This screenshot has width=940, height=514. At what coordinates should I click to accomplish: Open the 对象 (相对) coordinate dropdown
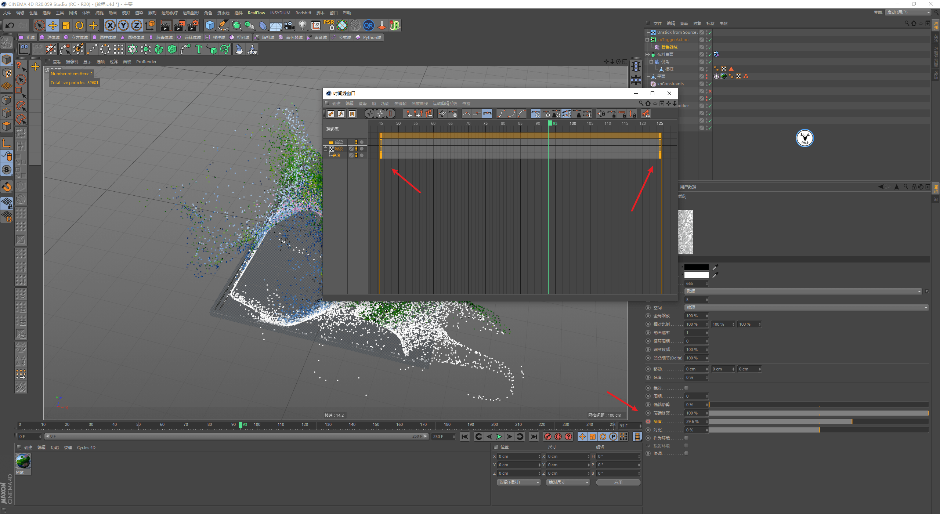point(519,482)
